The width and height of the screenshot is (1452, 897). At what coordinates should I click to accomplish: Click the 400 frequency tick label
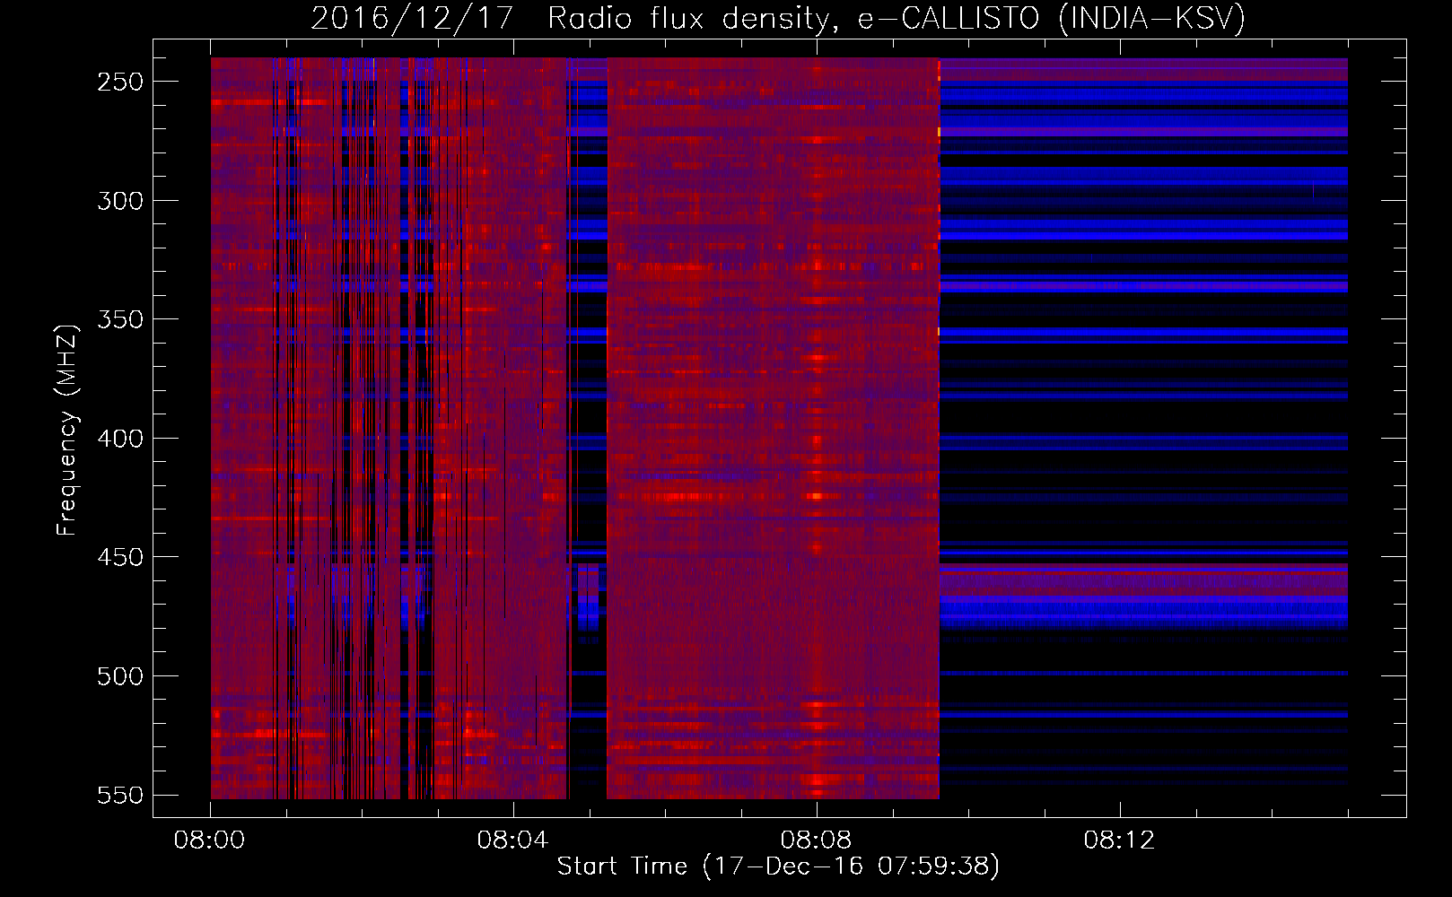coord(120,439)
